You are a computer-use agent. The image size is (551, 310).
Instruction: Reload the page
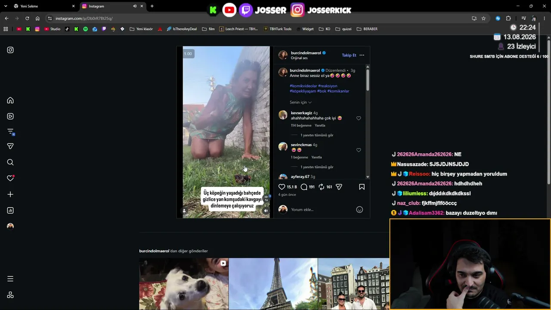27,19
